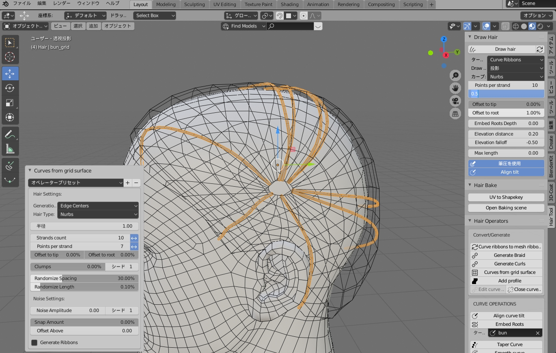Enable Generate Ribbons checkbox
The height and width of the screenshot is (353, 556).
34,342
